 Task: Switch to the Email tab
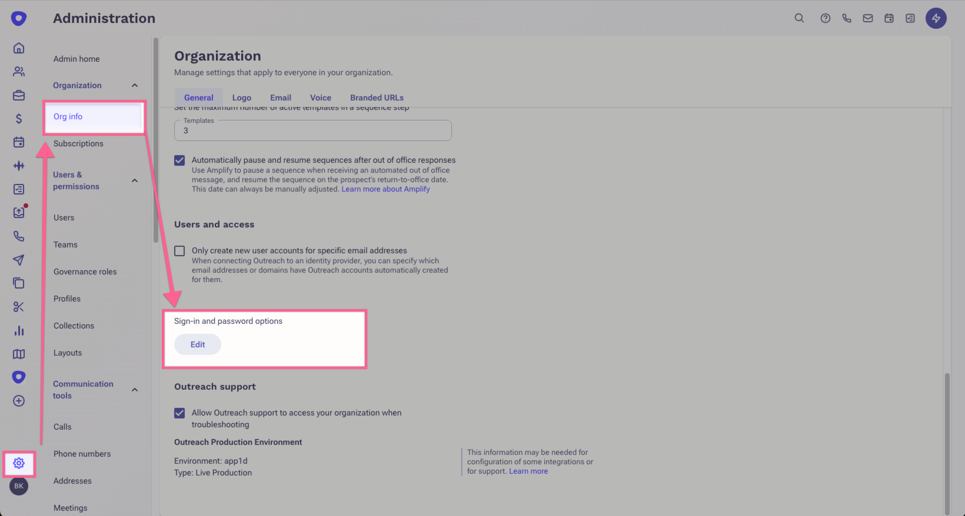pyautogui.click(x=281, y=98)
